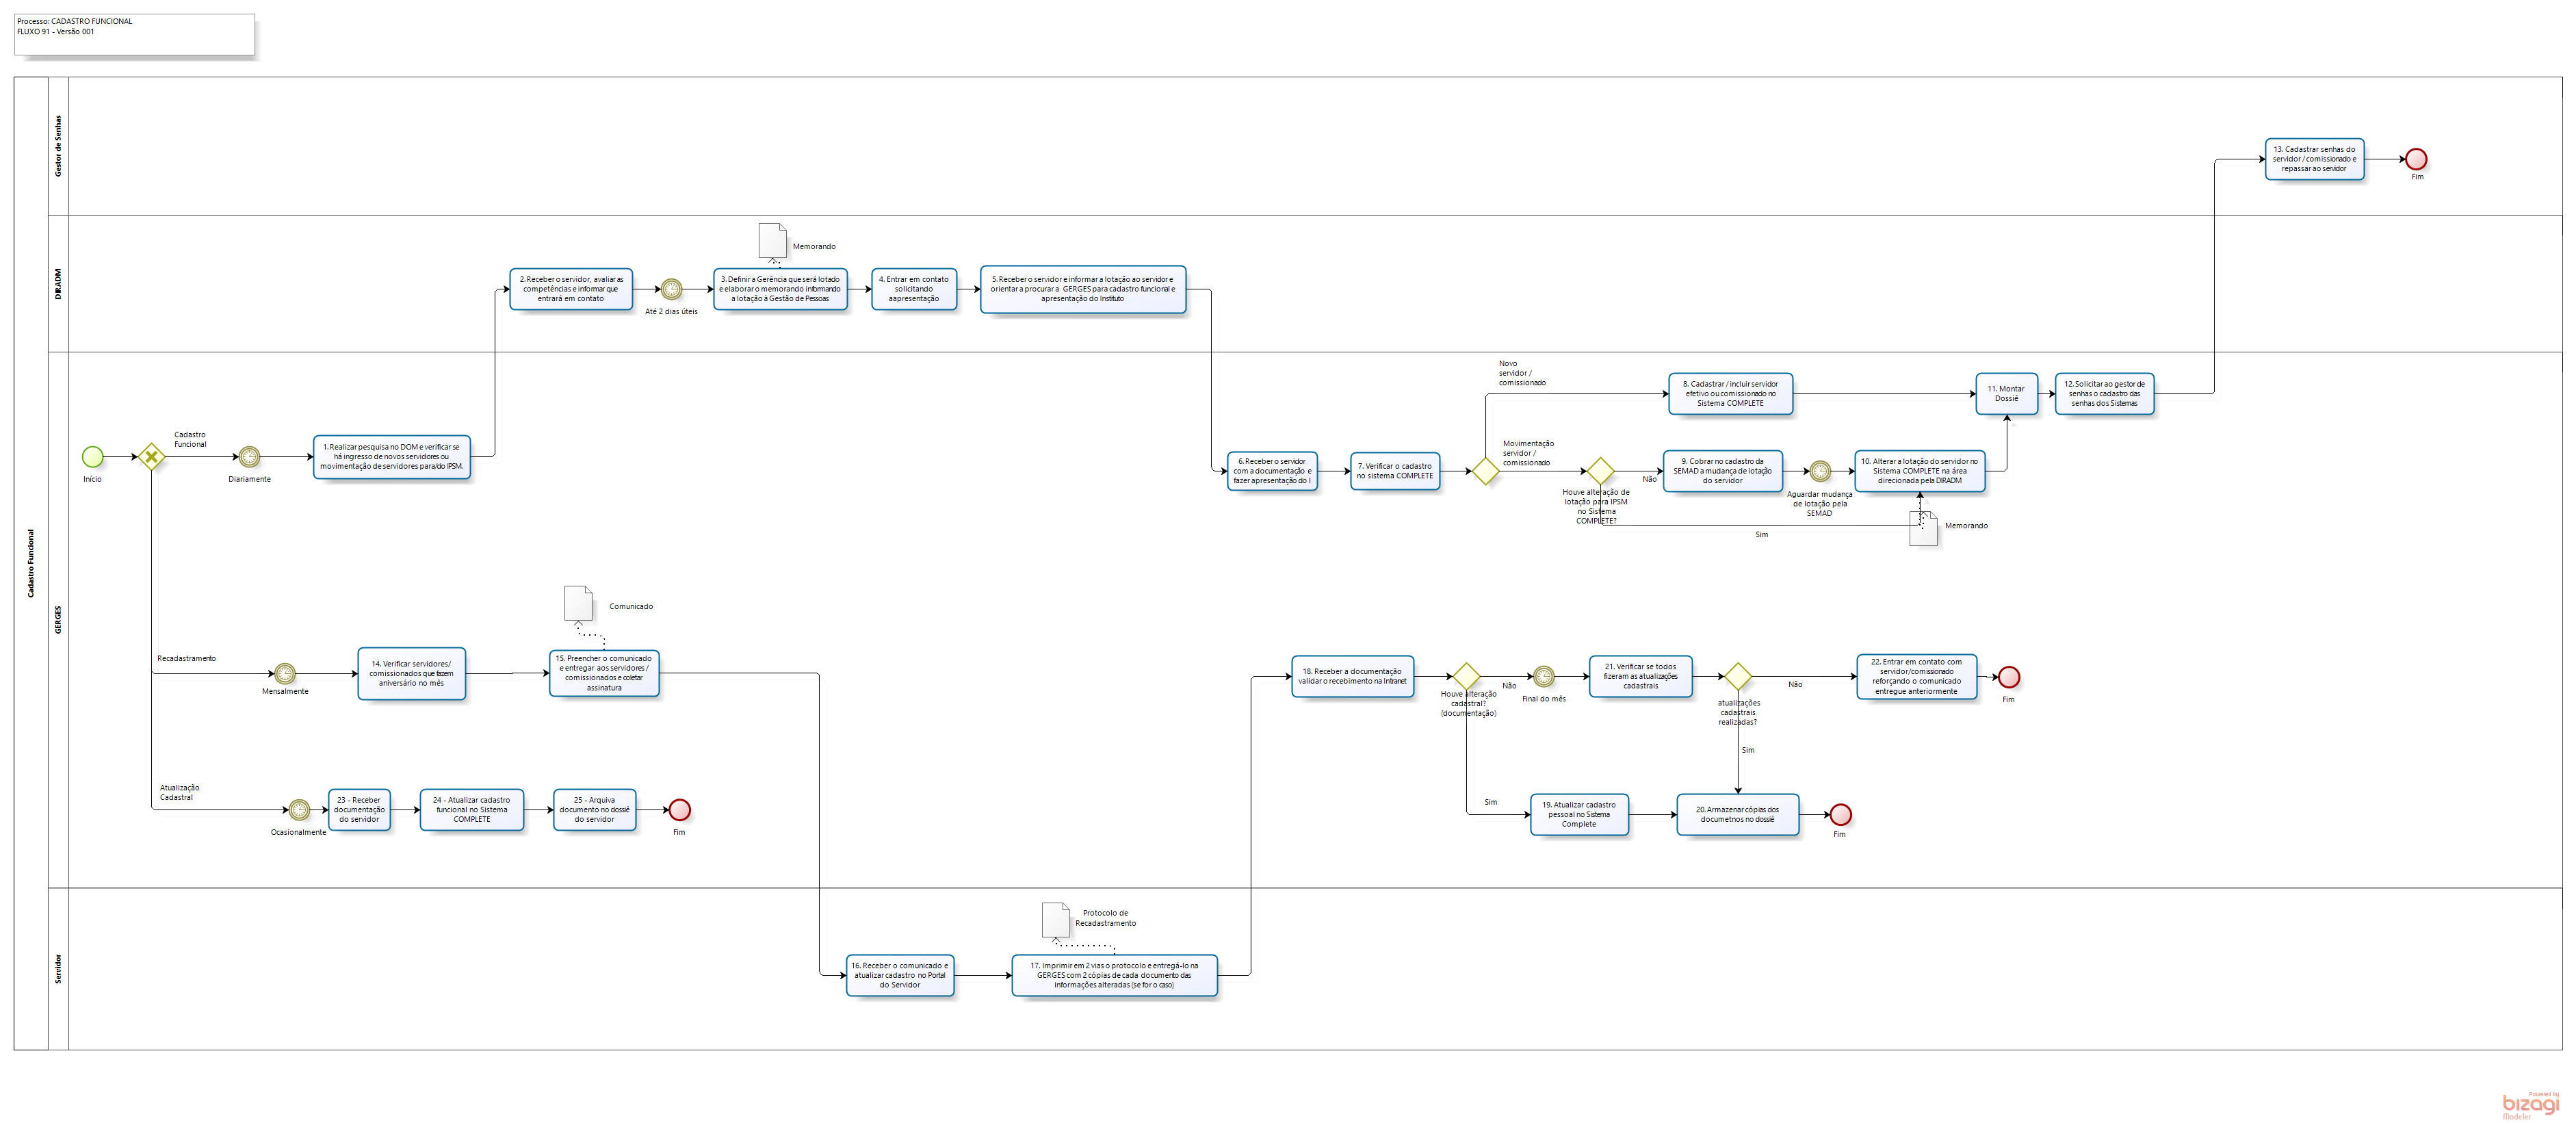
Task: Click the Até 2 dias úteis timer
Action: pos(671,289)
